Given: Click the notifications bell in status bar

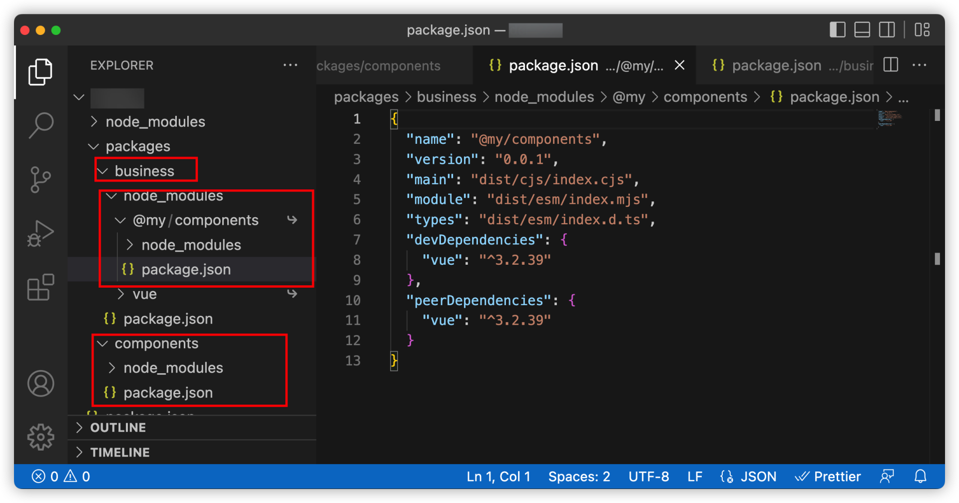Looking at the screenshot, I should pyautogui.click(x=920, y=477).
